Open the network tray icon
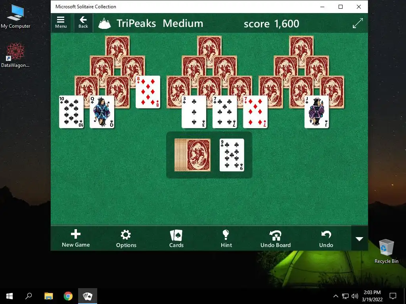406x304 pixels. click(x=345, y=296)
